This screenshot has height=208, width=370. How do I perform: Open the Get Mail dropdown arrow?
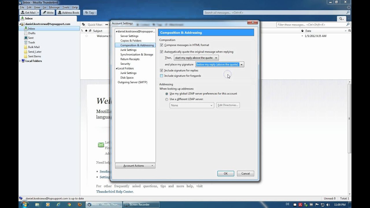[38, 12]
